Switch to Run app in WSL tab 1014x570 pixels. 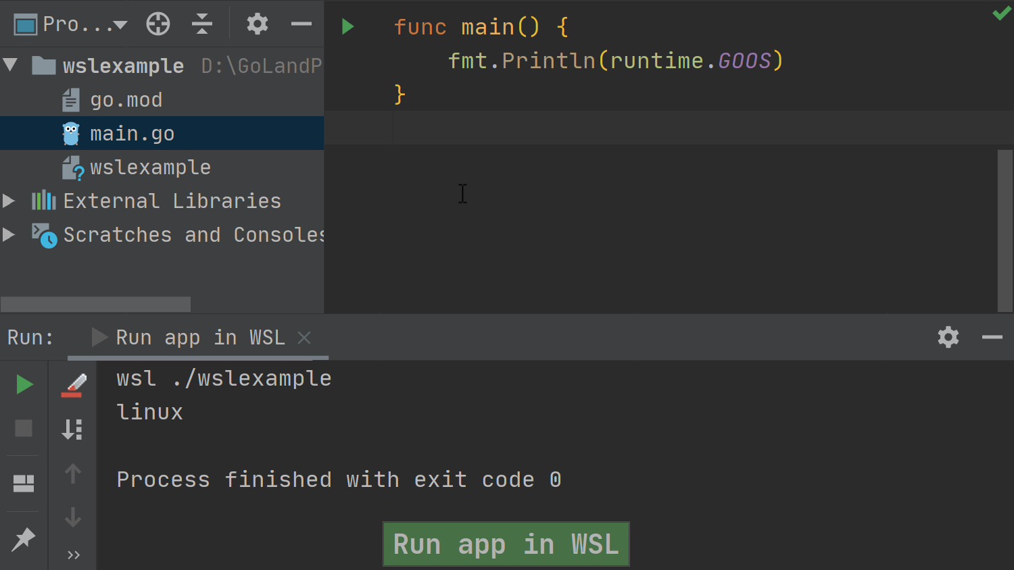coord(200,338)
